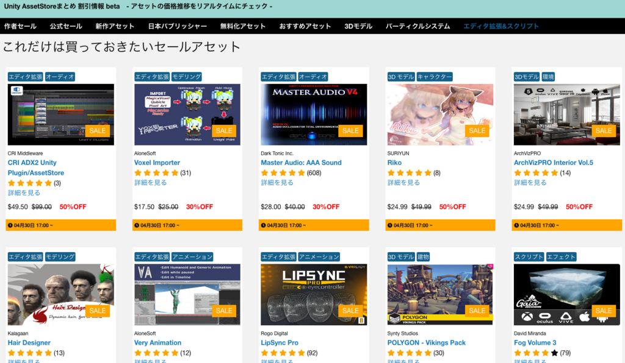Click 3Dモデル tag on Riko card
Image resolution: width=625 pixels, height=363 pixels.
click(x=401, y=77)
